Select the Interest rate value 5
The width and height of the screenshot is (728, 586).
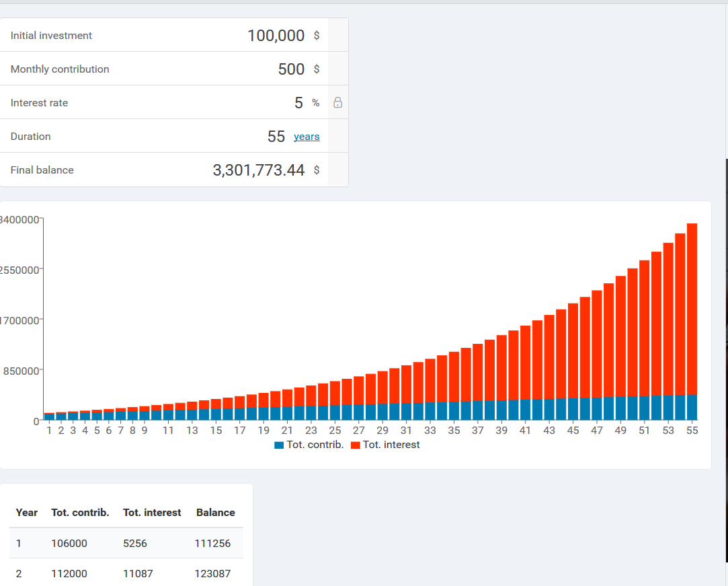tap(298, 103)
